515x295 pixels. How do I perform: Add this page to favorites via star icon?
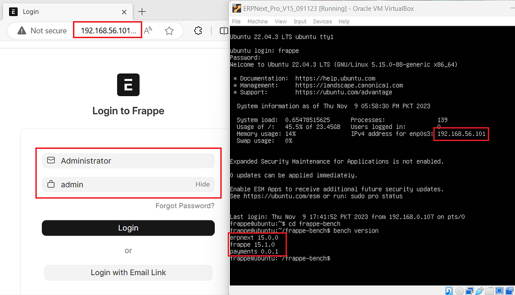(169, 30)
